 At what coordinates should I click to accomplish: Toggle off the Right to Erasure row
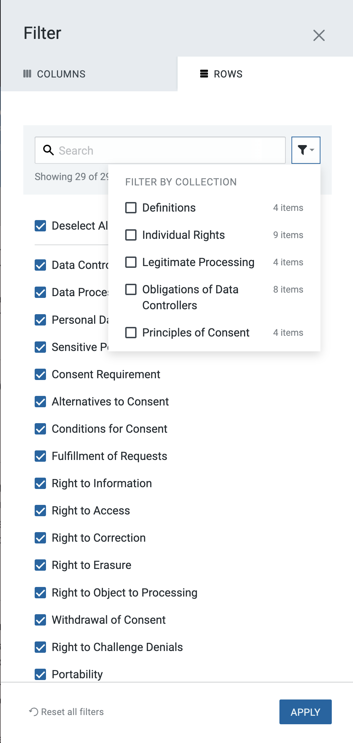pyautogui.click(x=40, y=565)
